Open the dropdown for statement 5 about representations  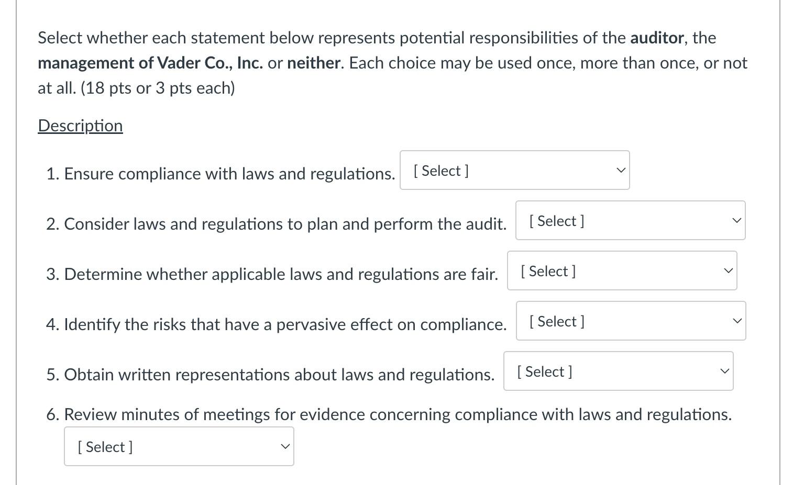618,371
